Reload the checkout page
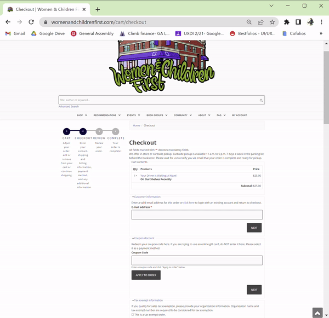Viewport: 329px width, 318px height. pos(31,22)
